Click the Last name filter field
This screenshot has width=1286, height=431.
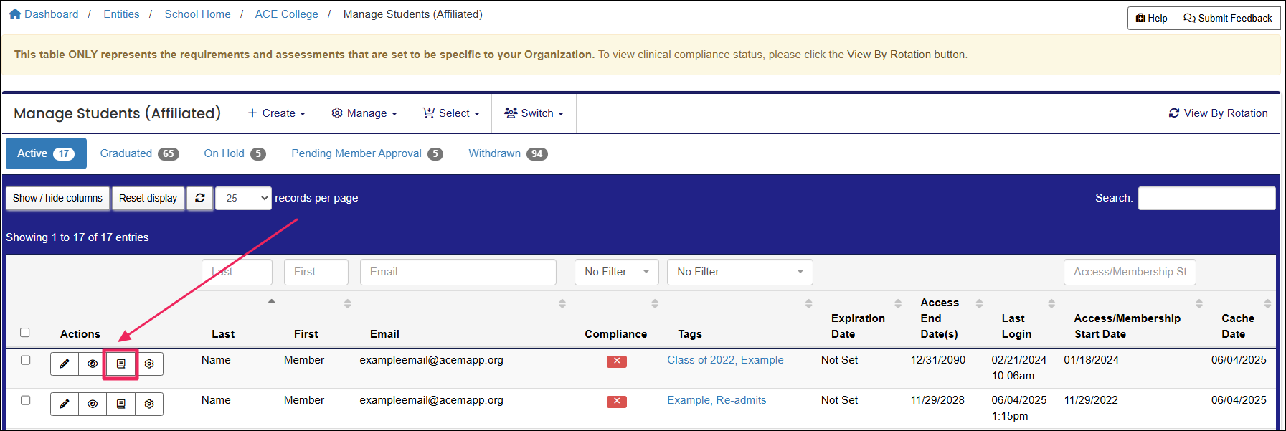click(x=237, y=272)
